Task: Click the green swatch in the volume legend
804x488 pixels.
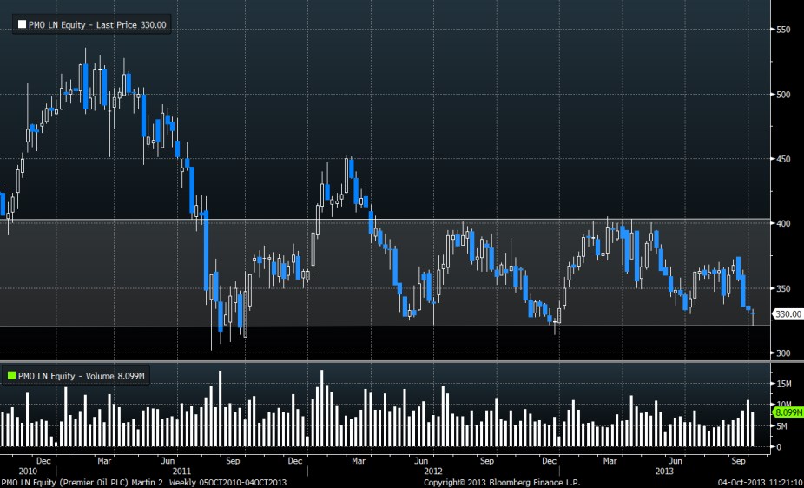Action: 11,375
